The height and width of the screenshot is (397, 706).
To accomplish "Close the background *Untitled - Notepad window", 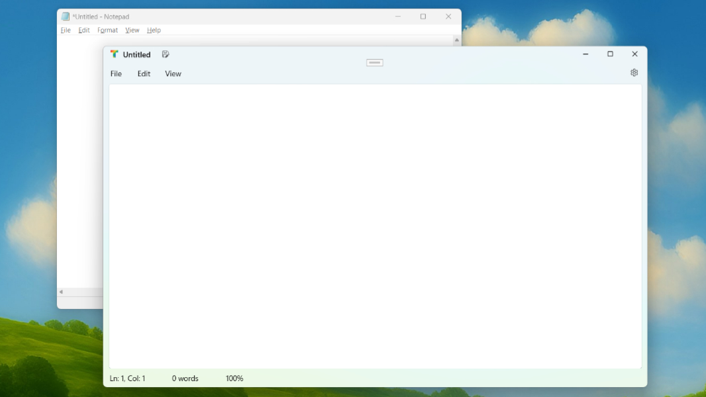I will (448, 17).
